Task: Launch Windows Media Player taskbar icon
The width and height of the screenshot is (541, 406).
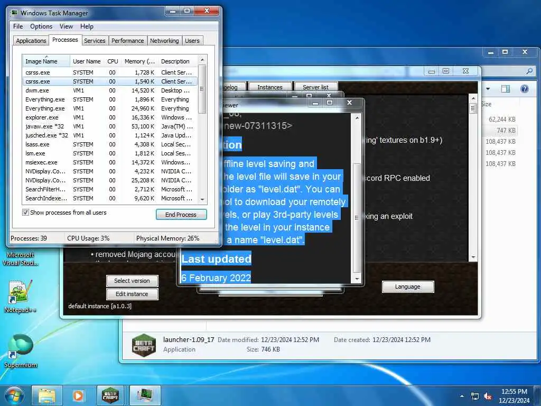Action: point(78,396)
